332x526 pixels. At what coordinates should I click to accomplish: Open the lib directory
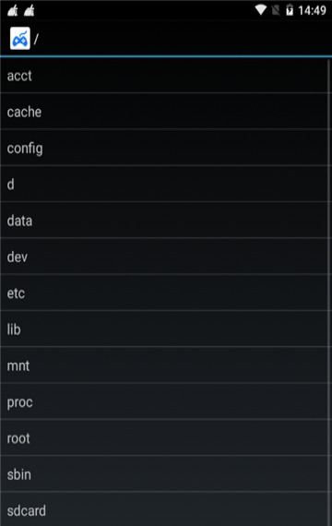pos(164,329)
